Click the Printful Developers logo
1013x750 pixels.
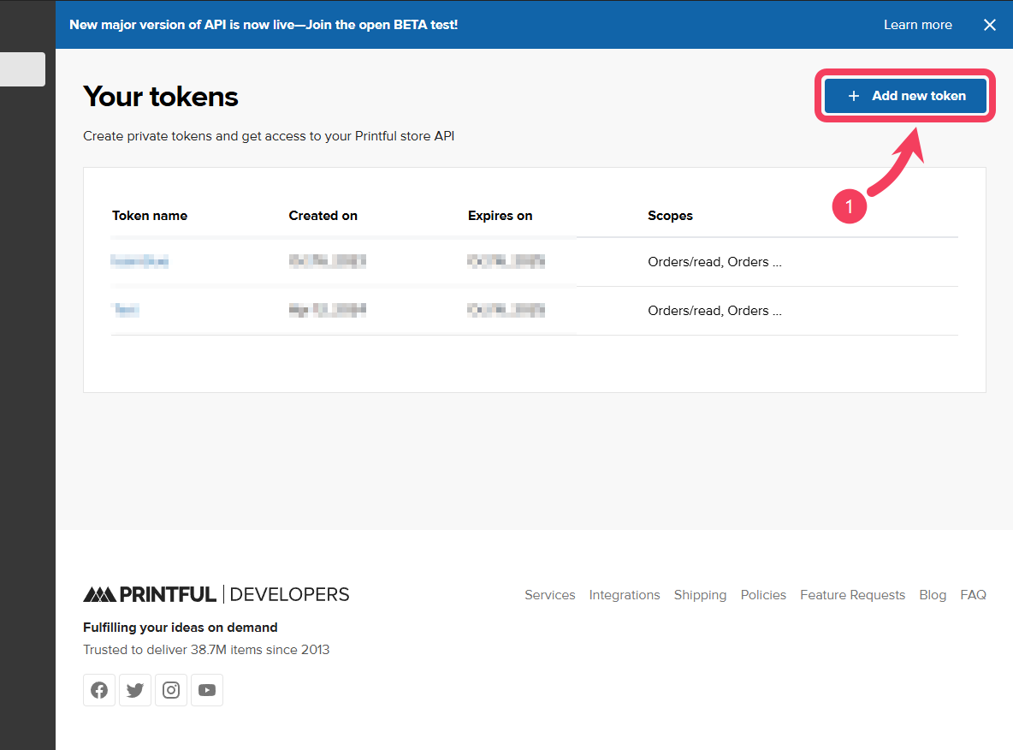pyautogui.click(x=216, y=594)
